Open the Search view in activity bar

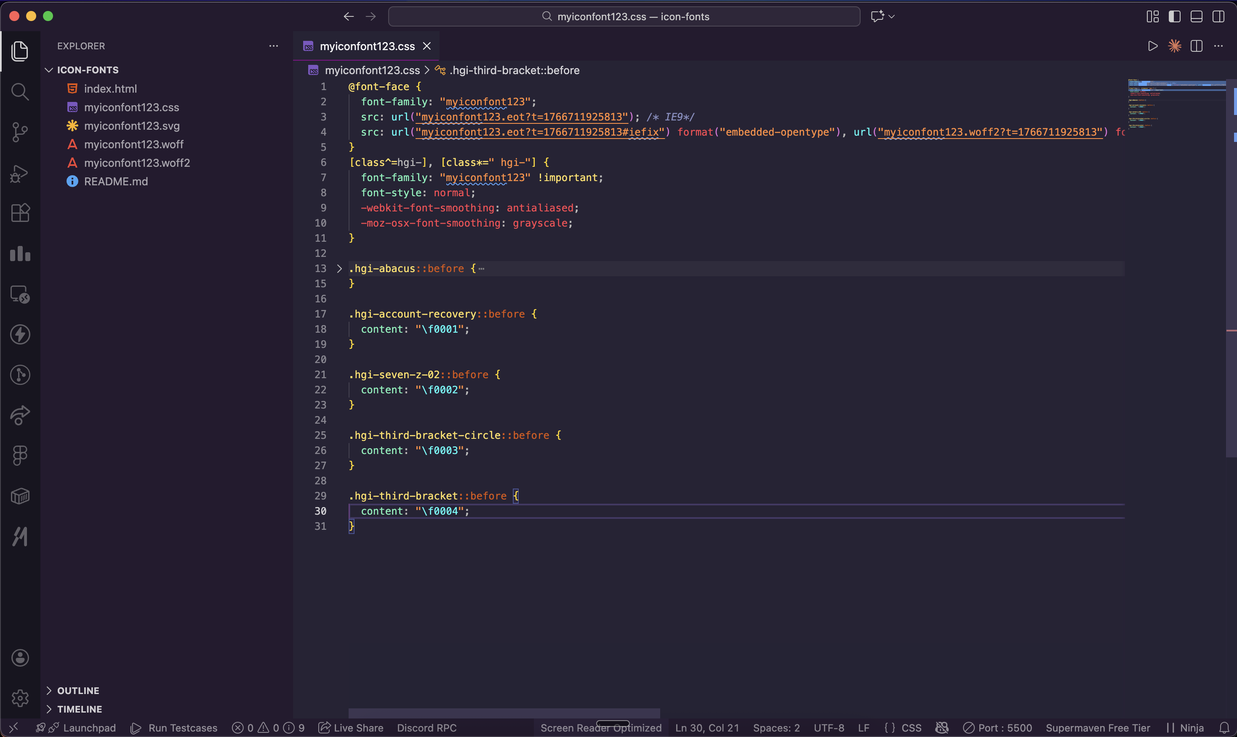[x=20, y=91]
